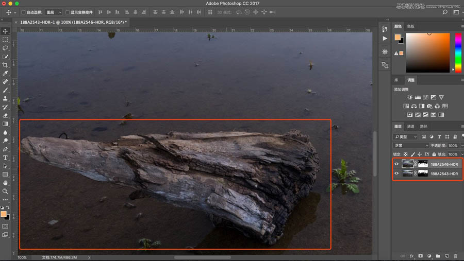Toggle the Auto-Select checkbox

(23, 12)
